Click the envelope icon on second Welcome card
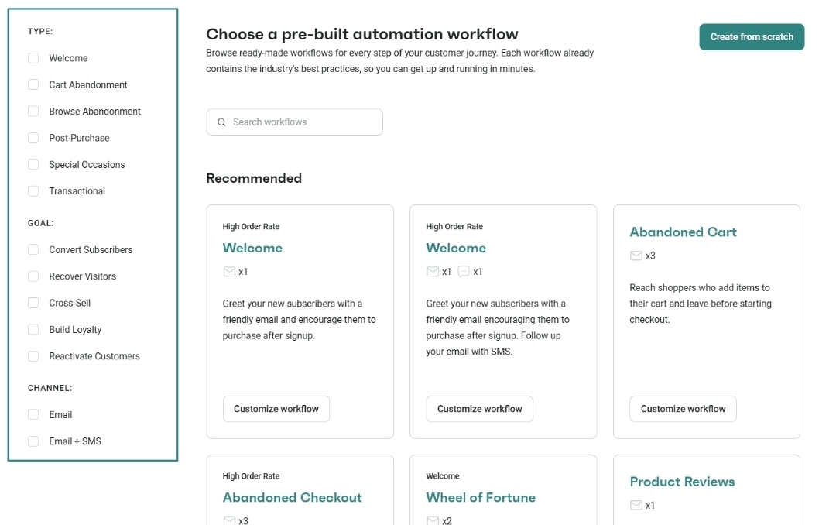The image size is (836, 525). (x=433, y=272)
